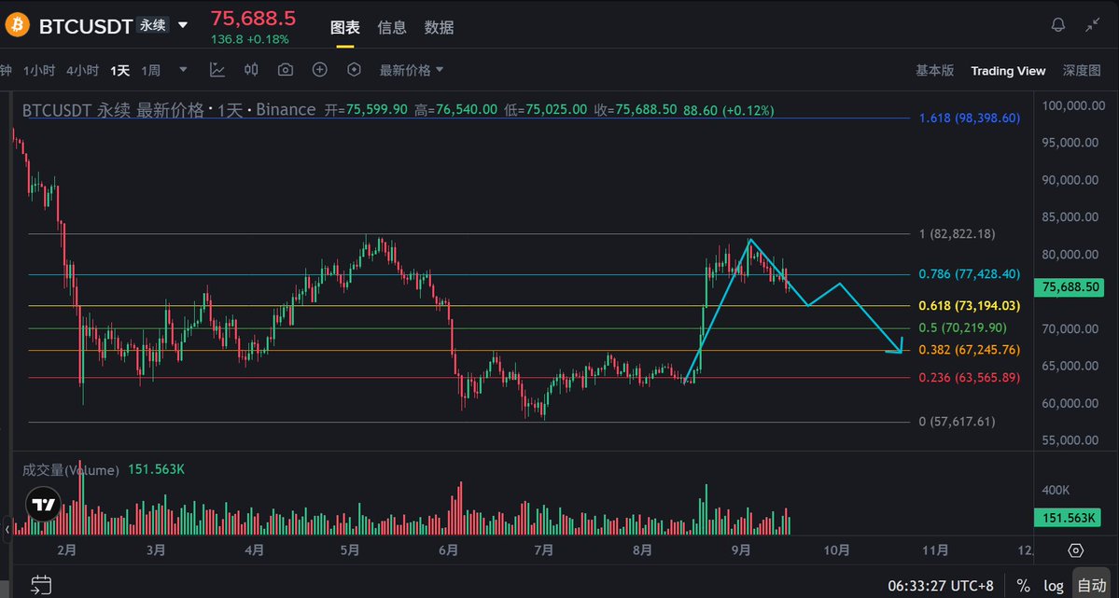Viewport: 1119px width, 598px height.
Task: Open the time axis settings gear icon
Action: click(1075, 550)
